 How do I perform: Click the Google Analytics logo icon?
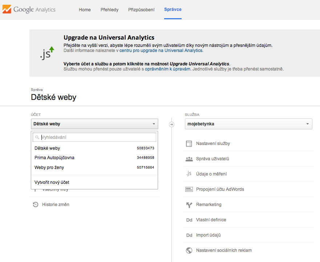7,9
